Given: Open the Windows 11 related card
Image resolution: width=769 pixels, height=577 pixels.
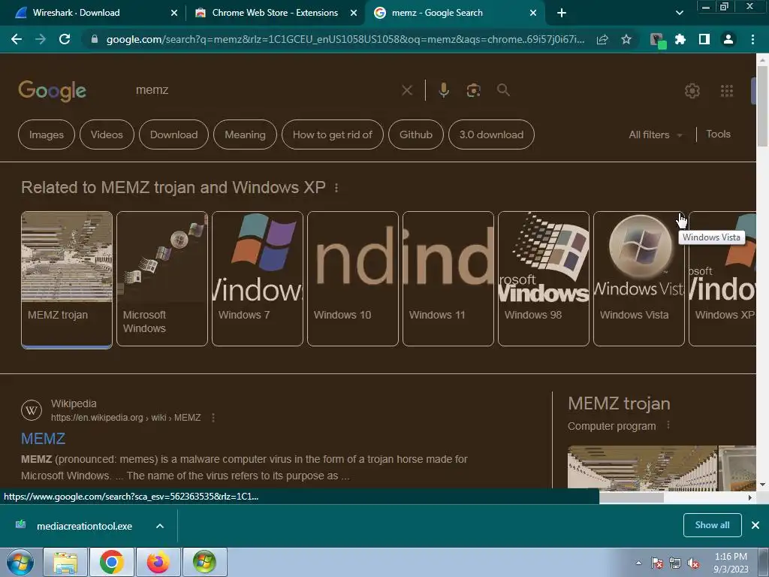Looking at the screenshot, I should [448, 279].
